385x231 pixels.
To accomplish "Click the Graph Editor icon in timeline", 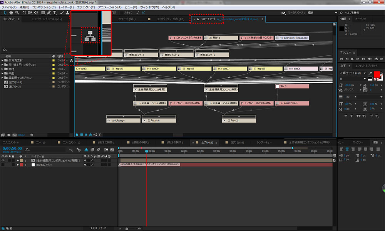I will (112, 150).
